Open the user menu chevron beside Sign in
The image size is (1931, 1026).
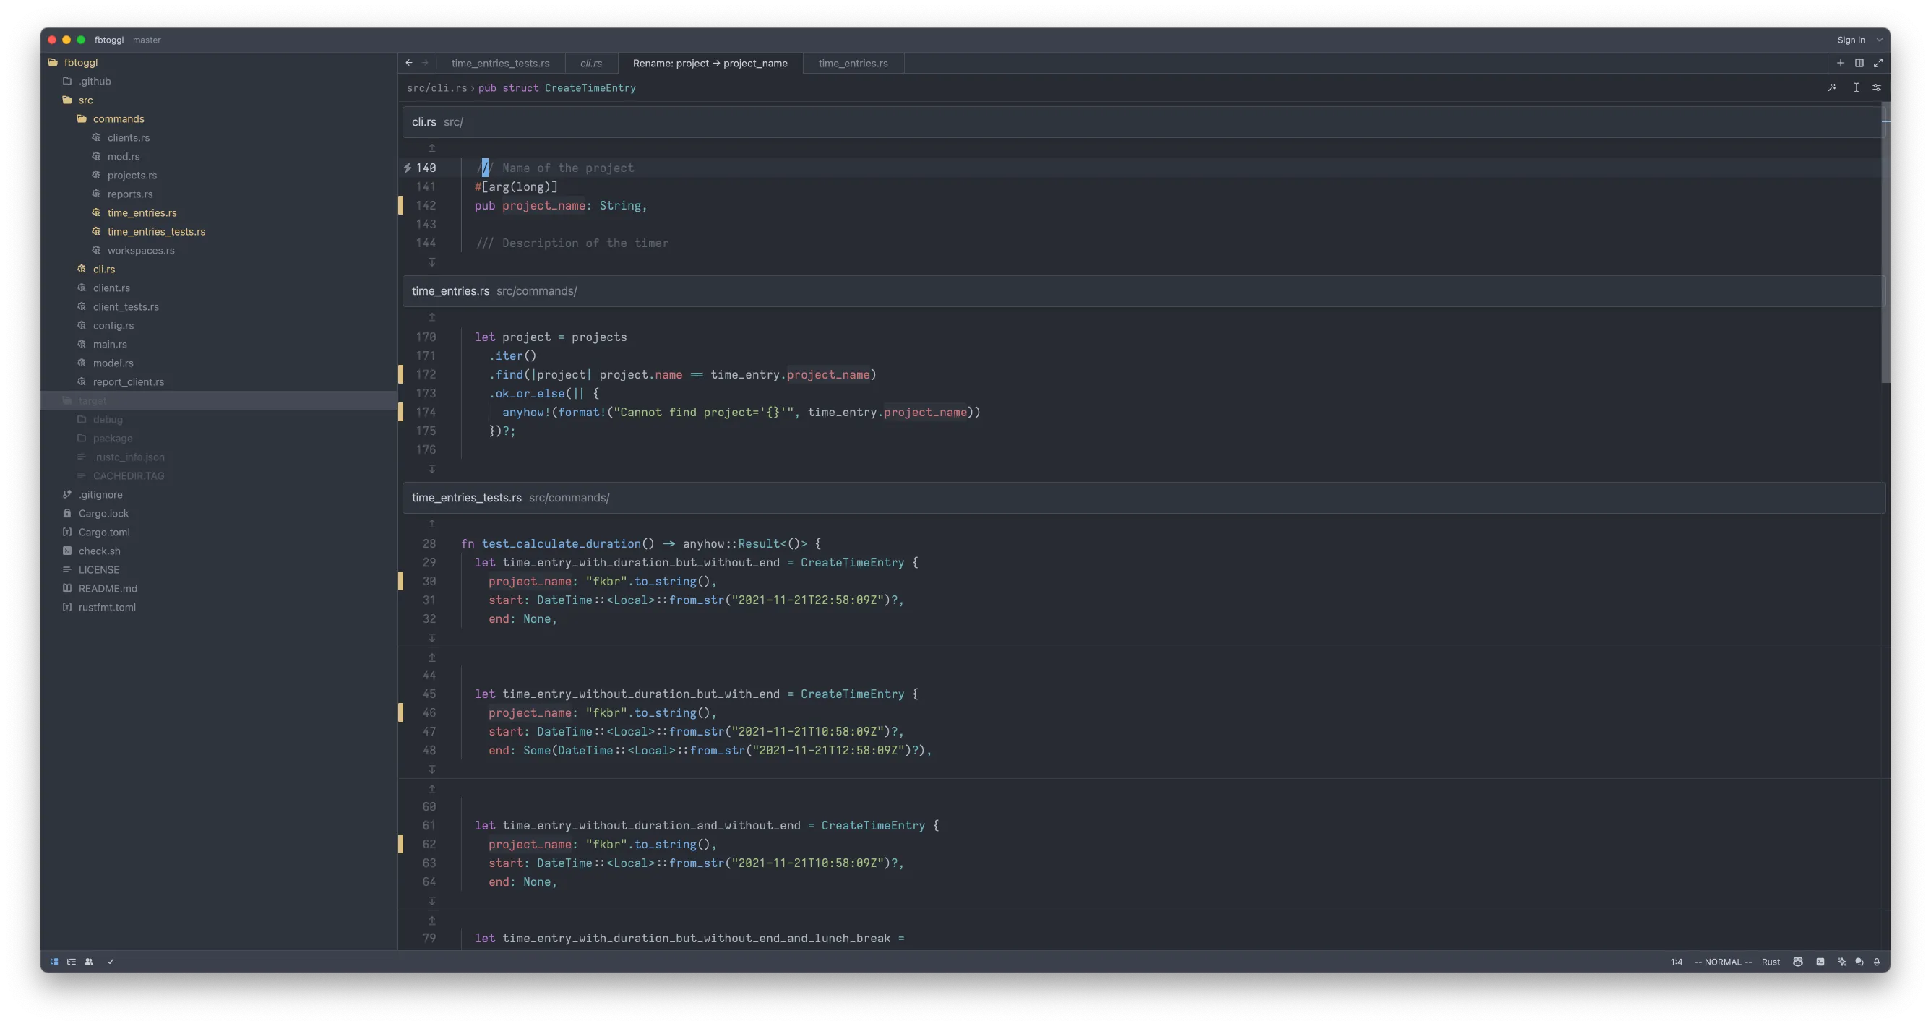pos(1879,40)
